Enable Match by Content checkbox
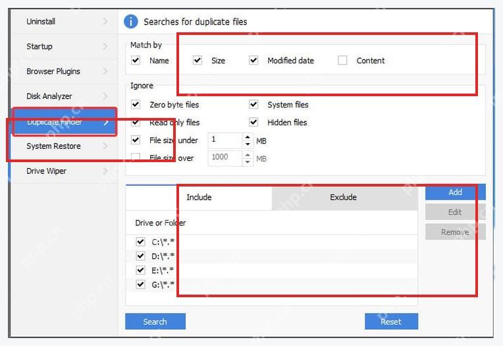 tap(342, 61)
